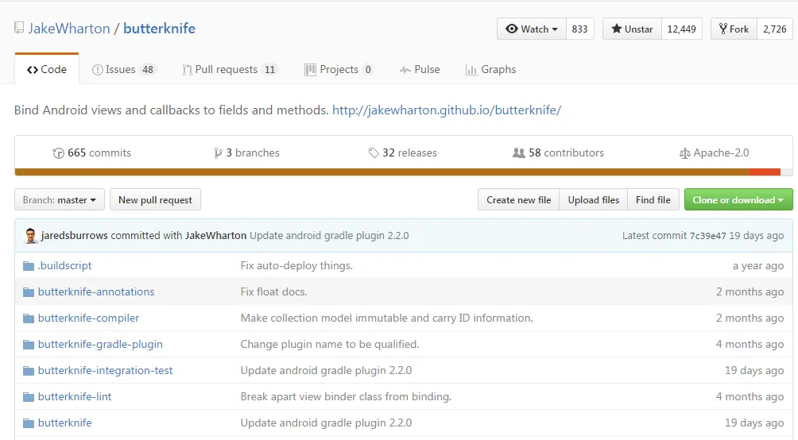Open the butterknife folder link

(x=64, y=423)
